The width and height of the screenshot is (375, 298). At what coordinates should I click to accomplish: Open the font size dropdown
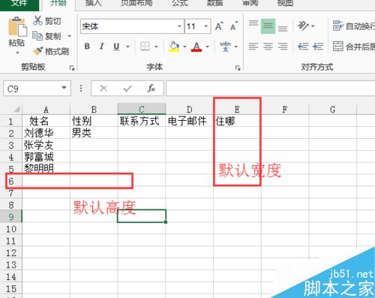pyautogui.click(x=206, y=26)
